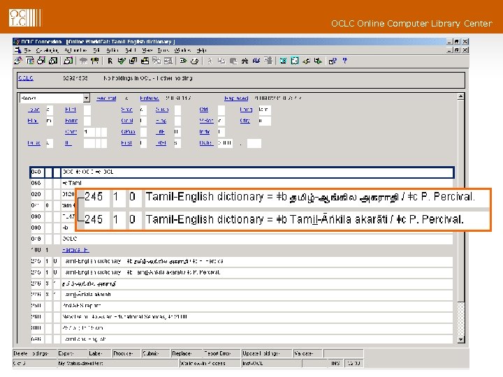The width and height of the screenshot is (503, 377).
Task: Open the File menu
Action: pos(27,50)
